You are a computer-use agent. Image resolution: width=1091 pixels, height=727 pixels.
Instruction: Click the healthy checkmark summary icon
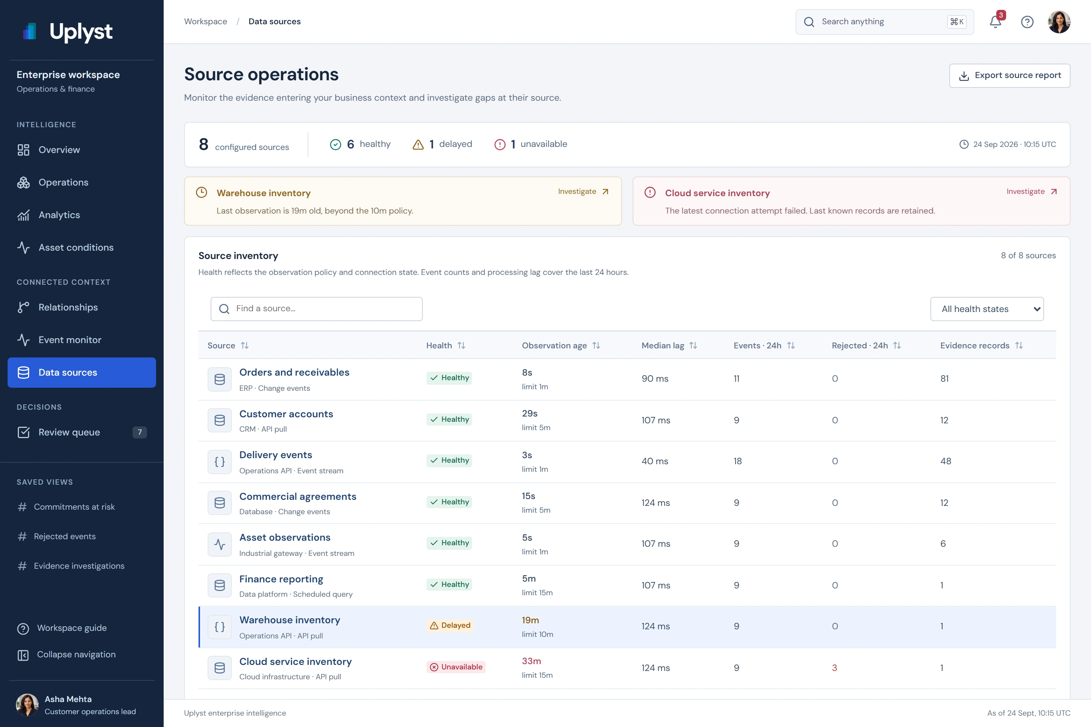click(x=335, y=145)
